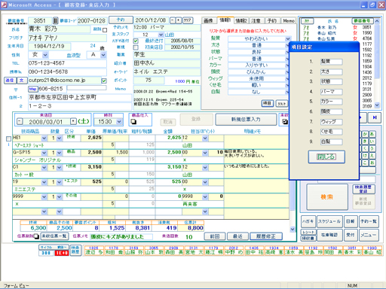Image resolution: width=386 pixels, height=289 pixels.
Task: Click the 項目 button under hair attributes
Action: click(x=268, y=103)
